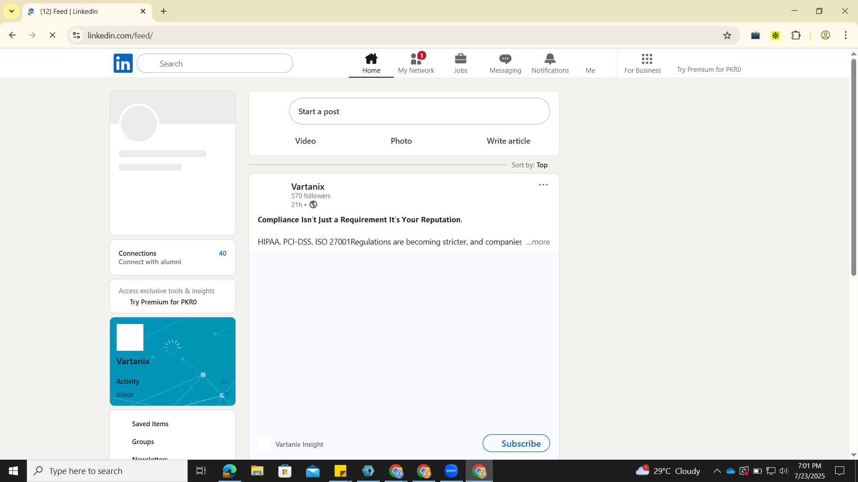The height and width of the screenshot is (482, 858).
Task: Open the Jobs briefcase tab
Action: click(461, 63)
